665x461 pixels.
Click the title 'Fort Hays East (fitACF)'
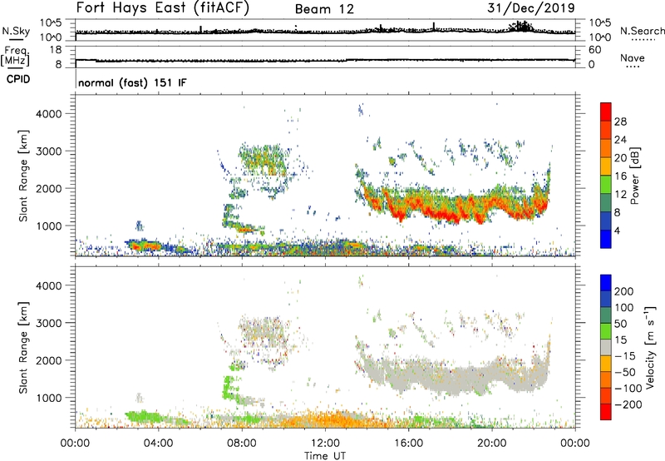pyautogui.click(x=162, y=7)
